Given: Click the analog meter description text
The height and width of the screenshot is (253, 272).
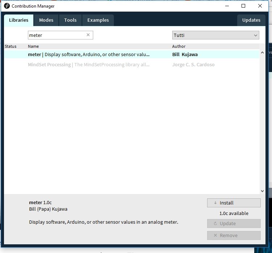Looking at the screenshot, I should (x=104, y=222).
